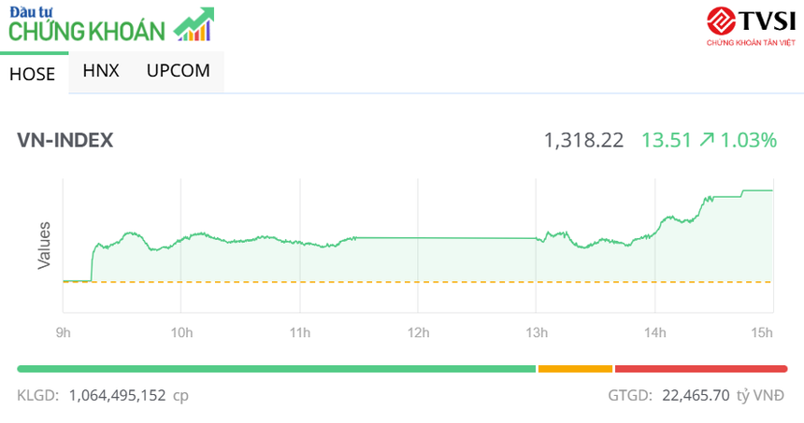Click the 13.51 point change value
Image resolution: width=804 pixels, height=423 pixels.
666,140
